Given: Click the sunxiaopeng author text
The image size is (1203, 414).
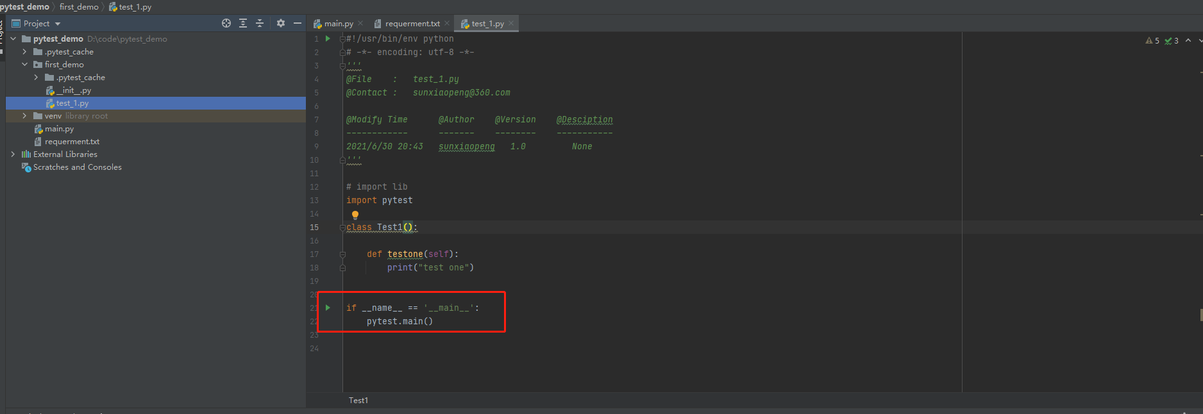Looking at the screenshot, I should pyautogui.click(x=467, y=147).
